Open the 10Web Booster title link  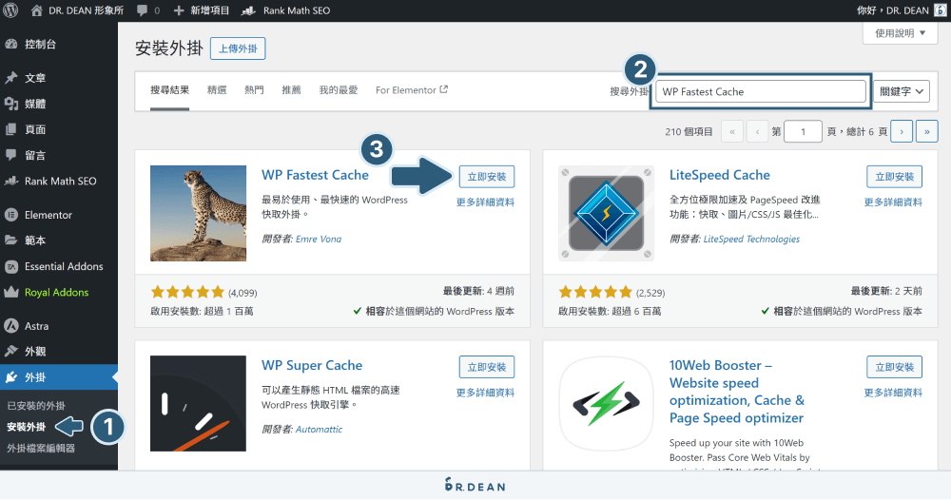click(737, 392)
